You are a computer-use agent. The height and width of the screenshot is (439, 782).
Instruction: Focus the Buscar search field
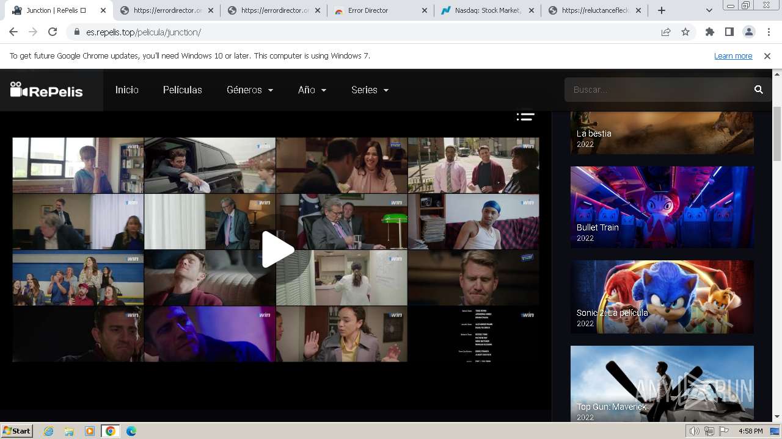click(x=657, y=90)
